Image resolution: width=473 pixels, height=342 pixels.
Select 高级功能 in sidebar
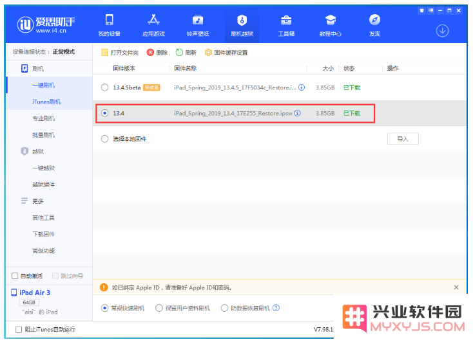pos(43,251)
